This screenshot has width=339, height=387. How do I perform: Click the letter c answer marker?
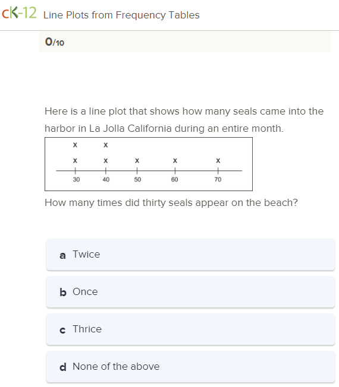click(62, 330)
